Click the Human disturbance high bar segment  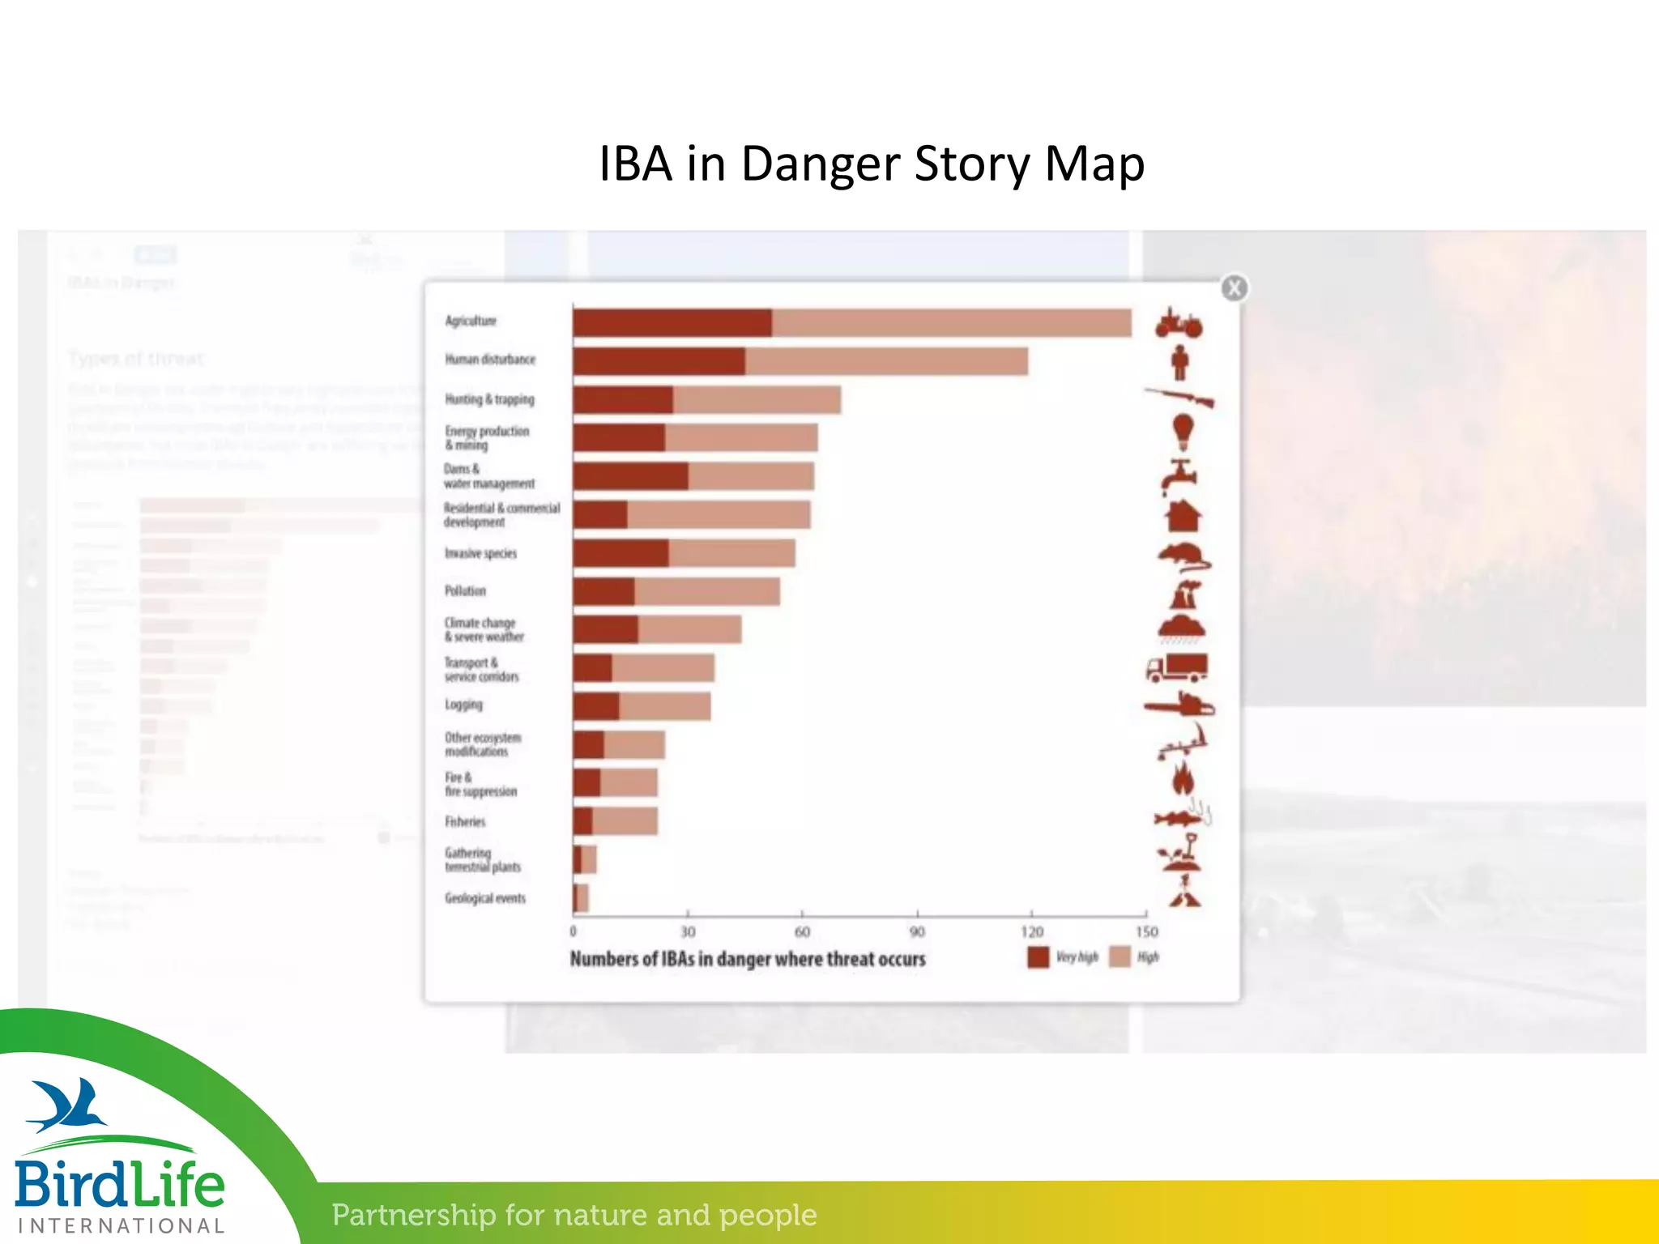[886, 361]
